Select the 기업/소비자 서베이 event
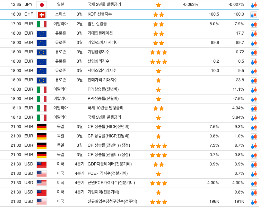Image resolution: width=259 pixels, height=207 pixels. click(x=103, y=43)
